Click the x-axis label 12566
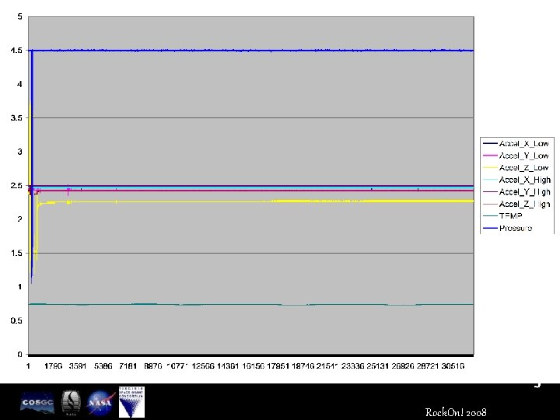This screenshot has width=560, height=420. point(203,366)
